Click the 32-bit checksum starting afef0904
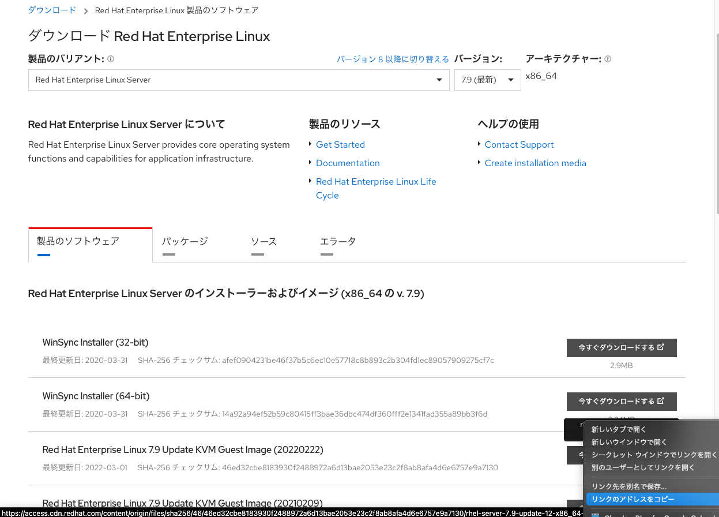719x517 pixels. point(358,361)
